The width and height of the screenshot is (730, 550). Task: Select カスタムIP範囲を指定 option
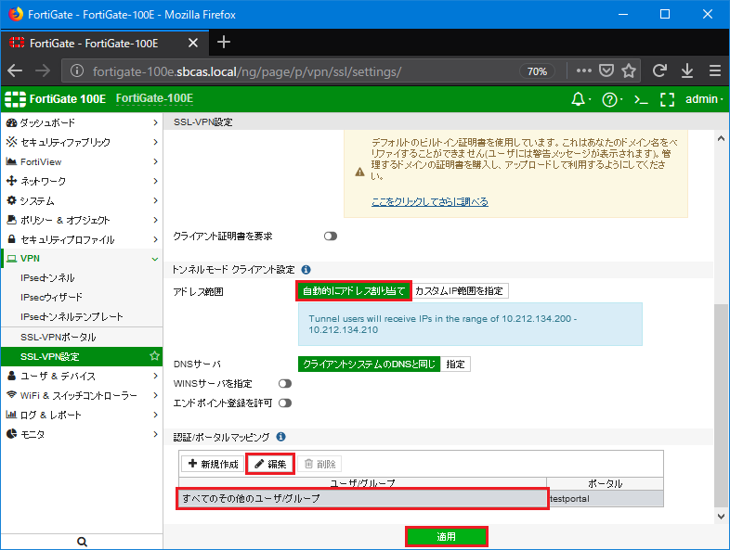click(459, 291)
